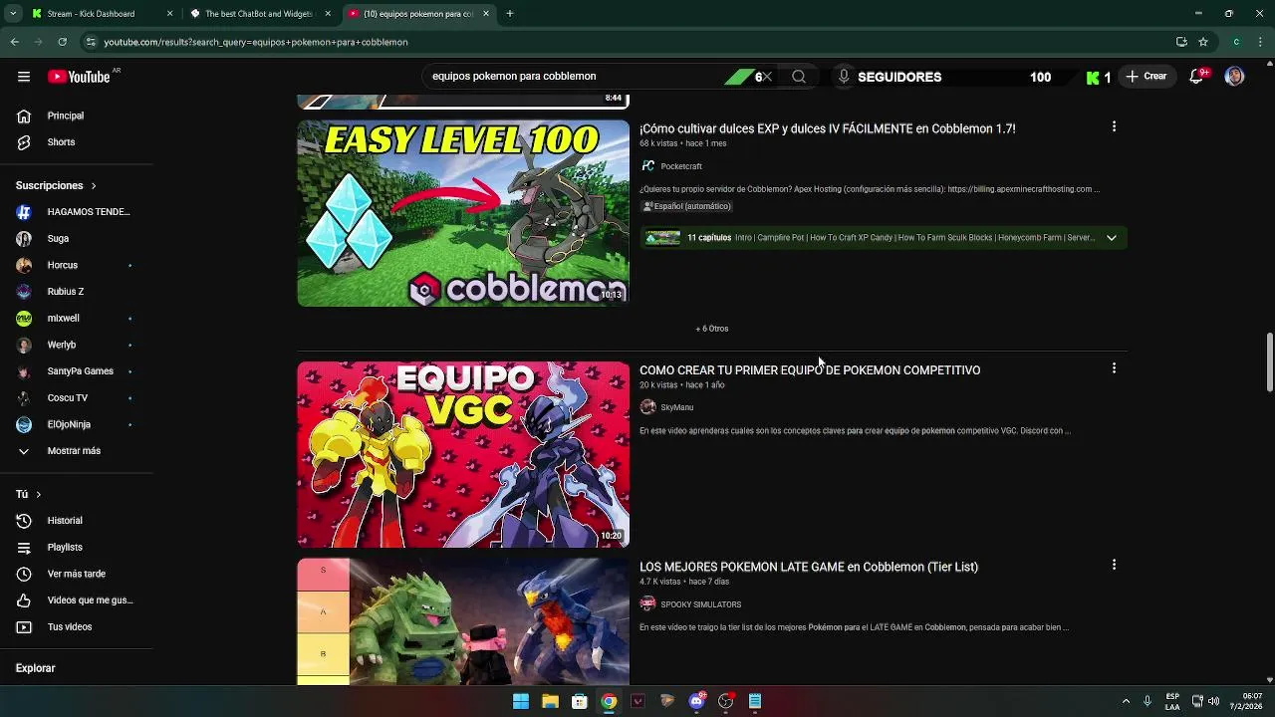The width and height of the screenshot is (1275, 717).
Task: Click the Español (automático) subtitles badge
Action: click(687, 206)
